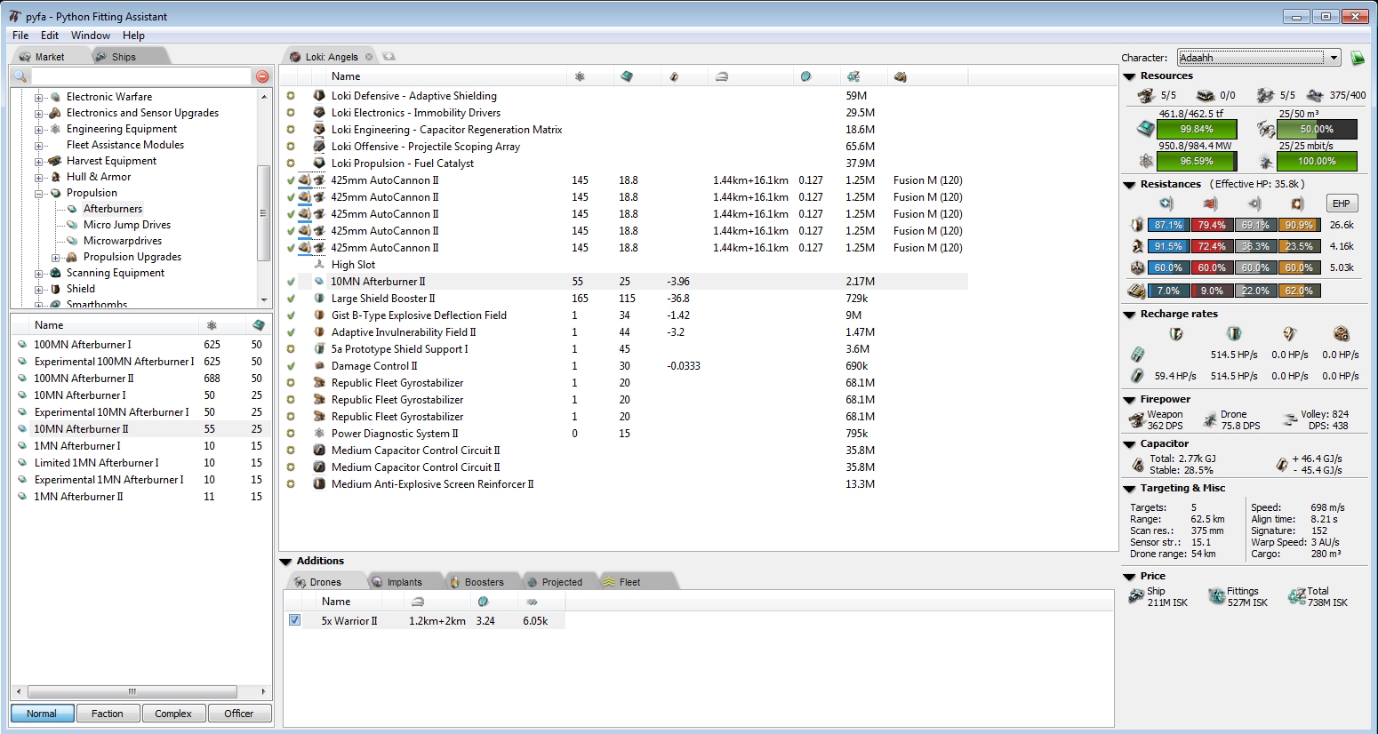Screen dimensions: 1378x734
Task: Toggle state of Adaptive Invulnerability Field II
Action: [x=291, y=332]
